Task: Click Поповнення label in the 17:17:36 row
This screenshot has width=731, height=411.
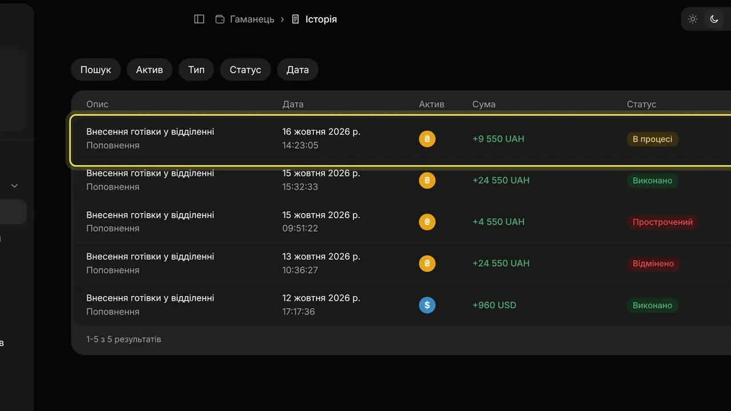Action: [x=113, y=312]
